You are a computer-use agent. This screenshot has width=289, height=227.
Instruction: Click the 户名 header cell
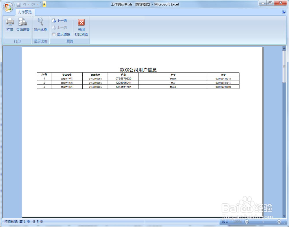coord(123,75)
